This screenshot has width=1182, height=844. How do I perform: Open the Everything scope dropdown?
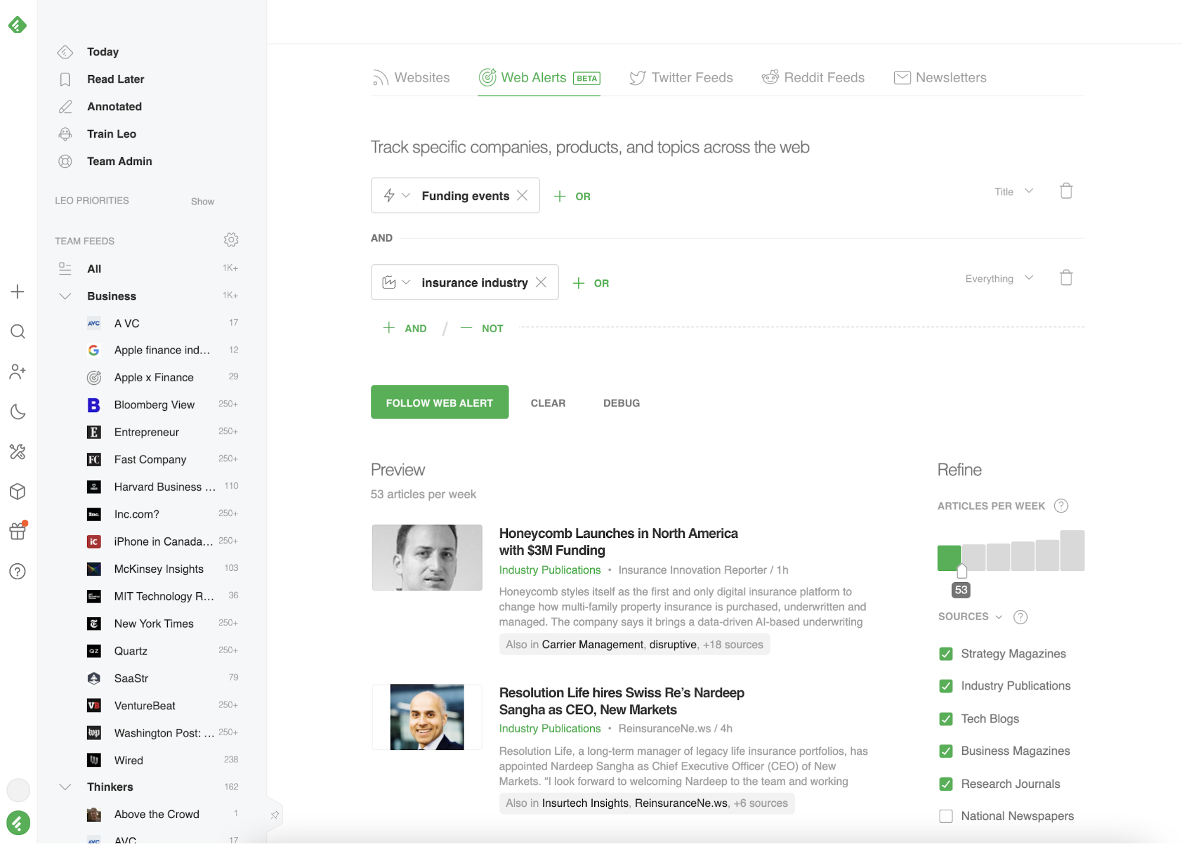tap(999, 278)
